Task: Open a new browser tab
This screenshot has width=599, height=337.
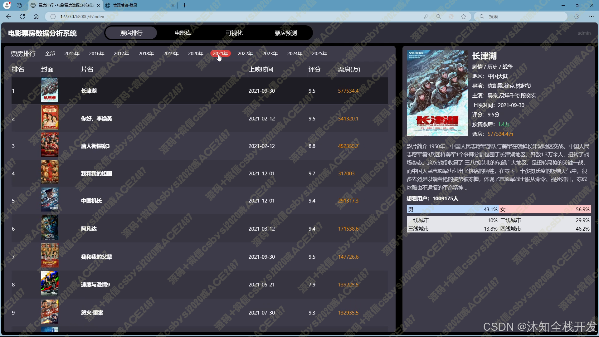Action: [x=184, y=5]
